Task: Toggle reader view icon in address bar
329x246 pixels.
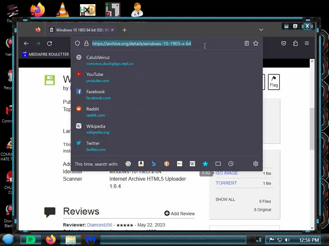Action: pos(247,43)
